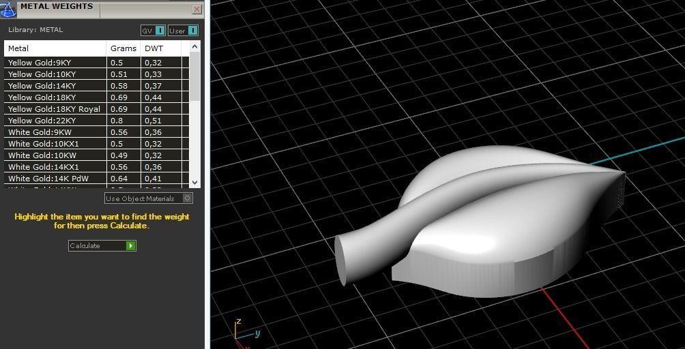Sort by the Grams column header
The height and width of the screenshot is (349, 685).
coord(123,48)
